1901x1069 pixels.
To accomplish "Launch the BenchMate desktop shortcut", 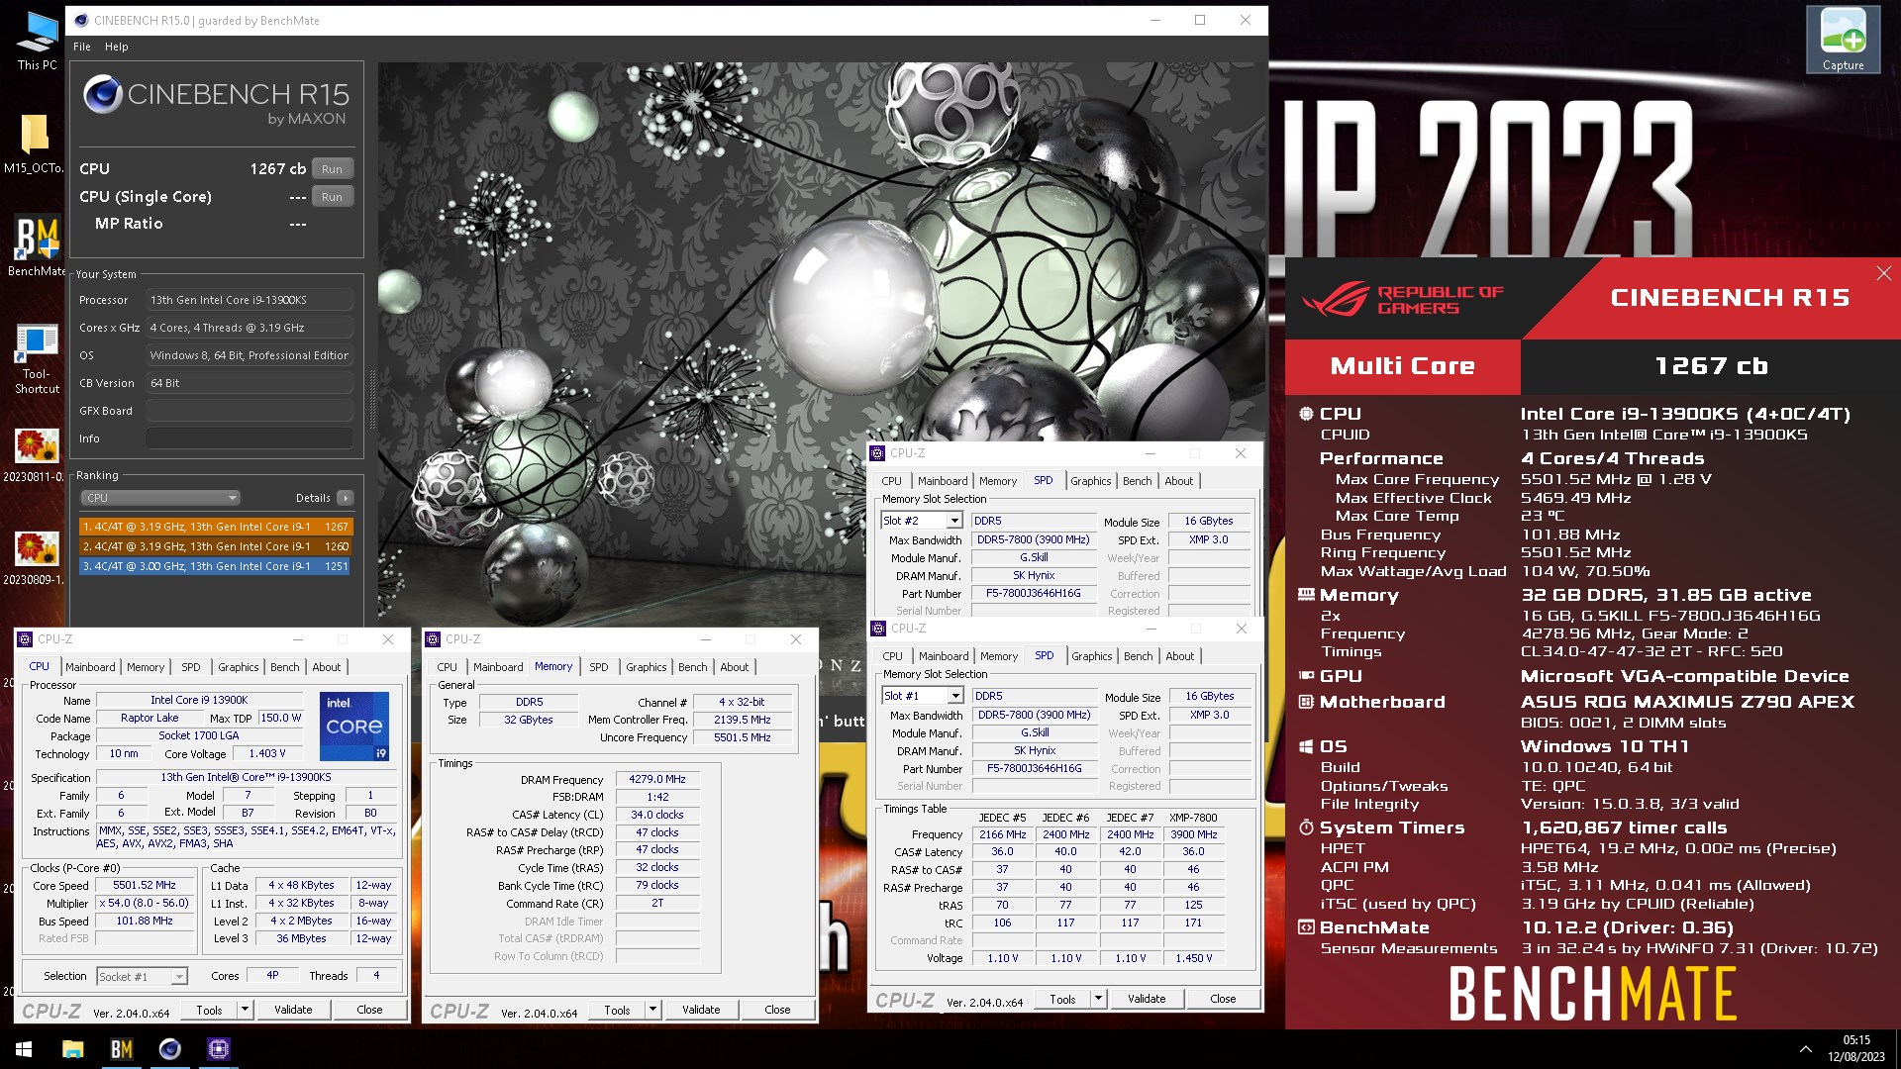I will click(37, 247).
